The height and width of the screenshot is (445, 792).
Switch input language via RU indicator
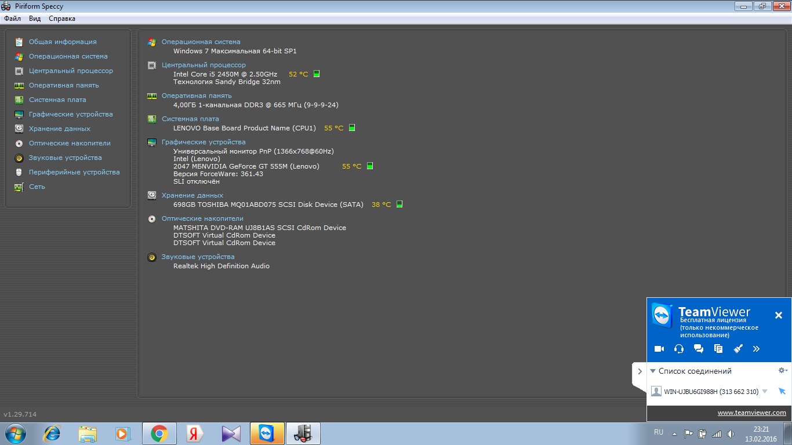[659, 432]
